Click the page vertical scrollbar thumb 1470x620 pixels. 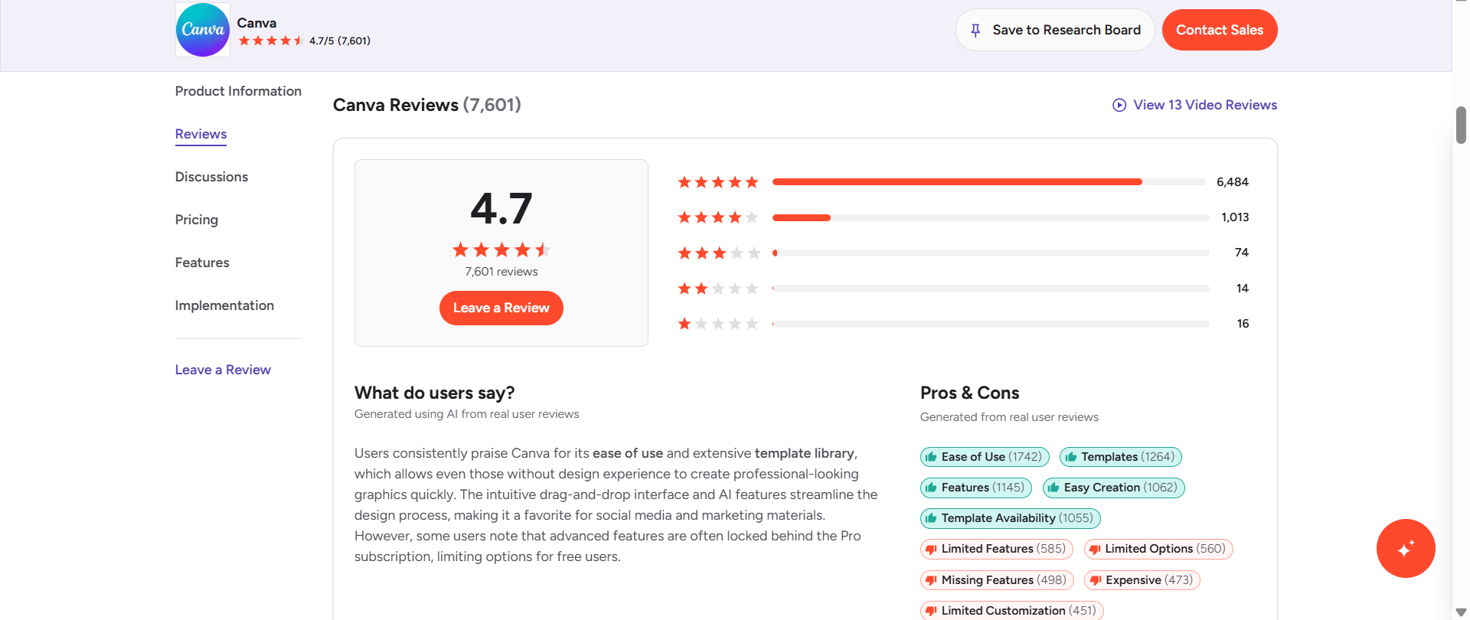coord(1461,126)
